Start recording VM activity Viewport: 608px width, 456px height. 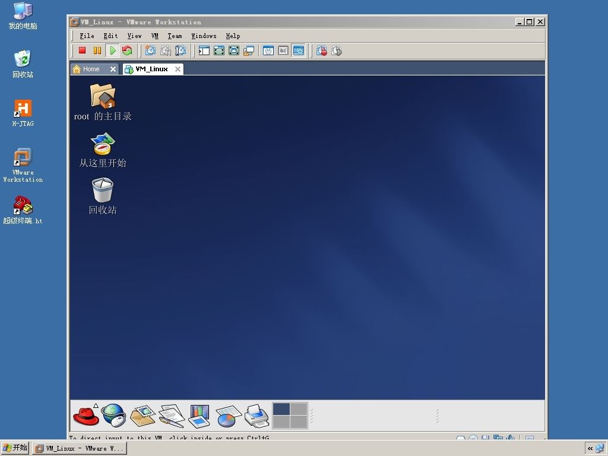click(x=321, y=50)
